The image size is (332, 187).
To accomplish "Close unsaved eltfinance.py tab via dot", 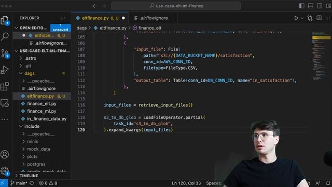I will [123, 18].
